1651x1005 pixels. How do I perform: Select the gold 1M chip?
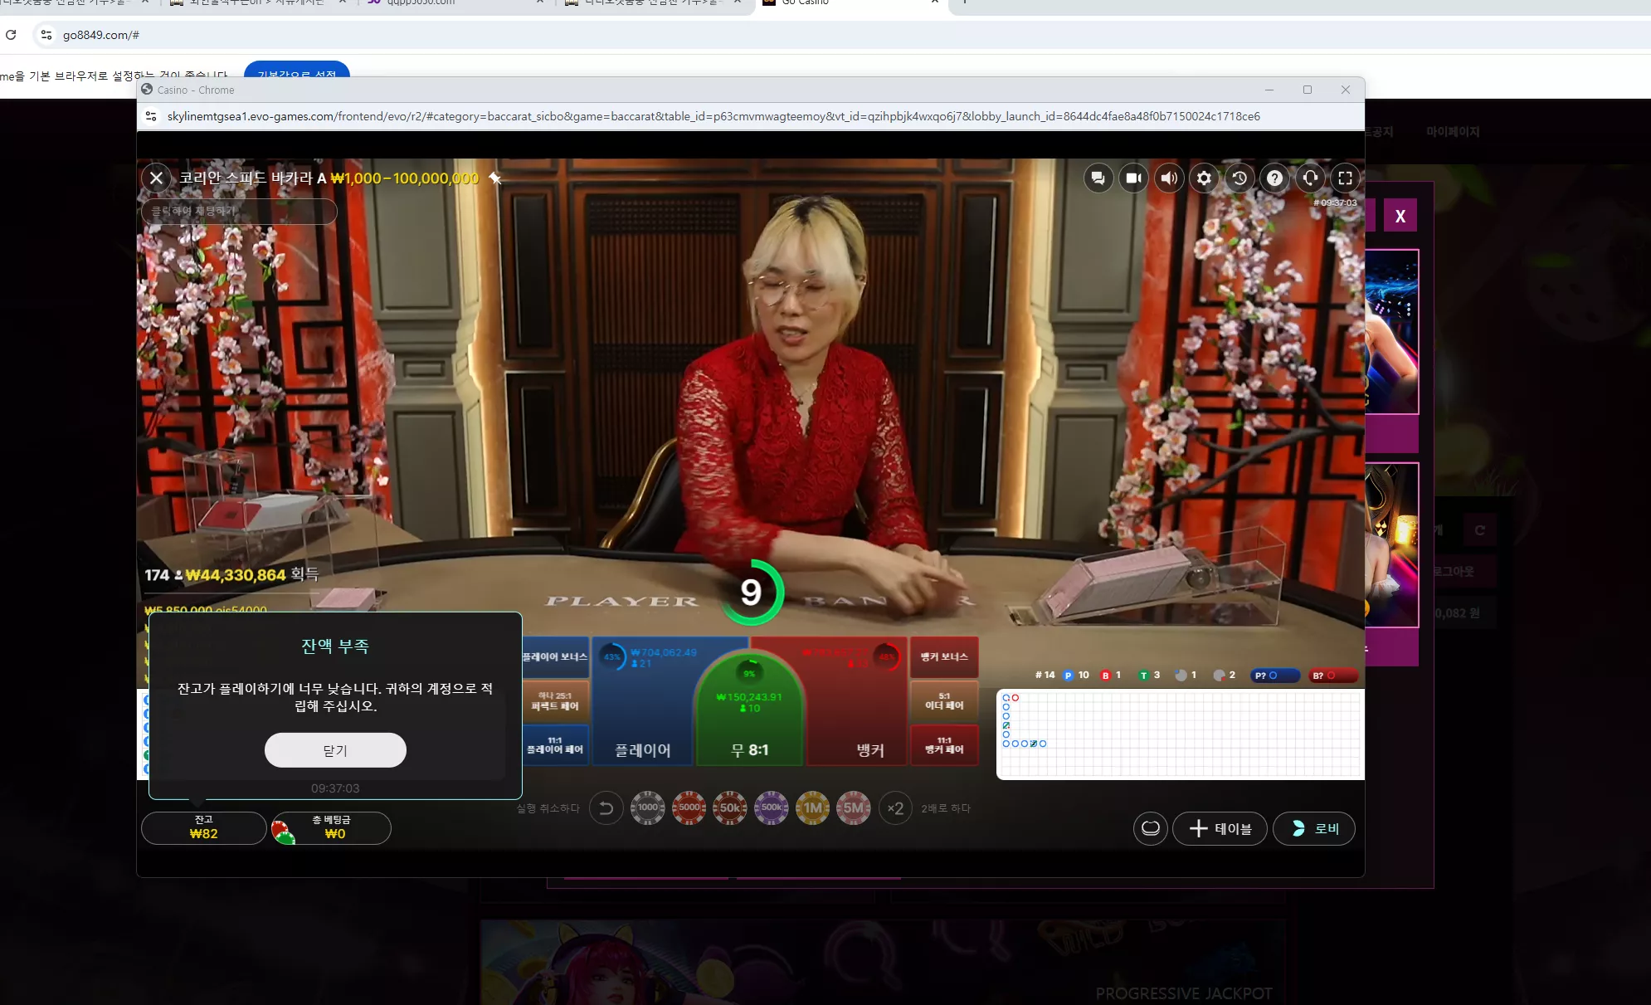(813, 807)
